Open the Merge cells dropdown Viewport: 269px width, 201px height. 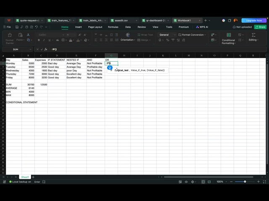coord(144,40)
